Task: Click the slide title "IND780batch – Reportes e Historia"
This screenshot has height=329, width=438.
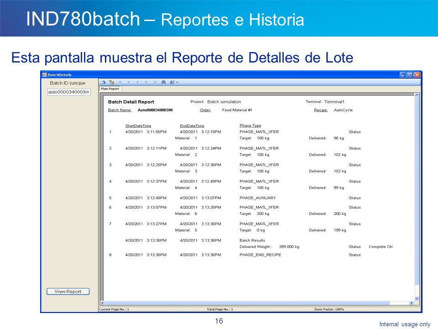Action: click(x=165, y=19)
